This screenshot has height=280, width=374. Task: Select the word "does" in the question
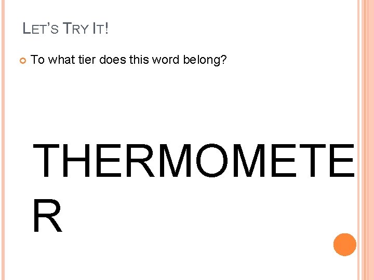tap(113, 59)
